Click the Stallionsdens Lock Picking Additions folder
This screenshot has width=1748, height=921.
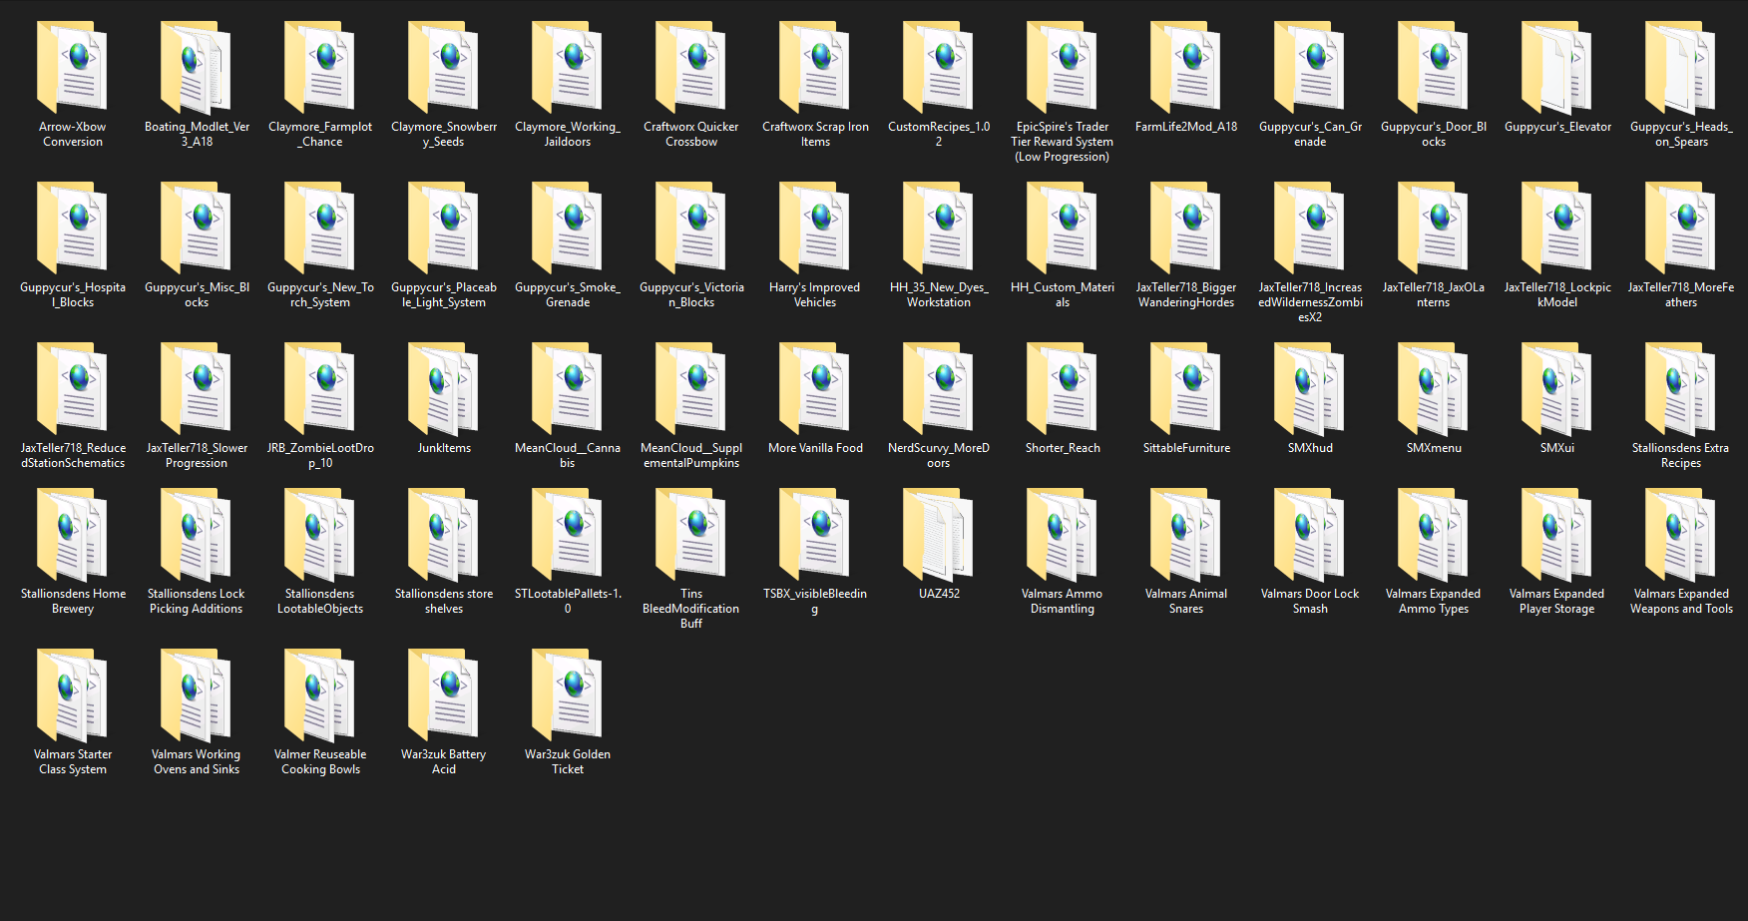pyautogui.click(x=197, y=535)
